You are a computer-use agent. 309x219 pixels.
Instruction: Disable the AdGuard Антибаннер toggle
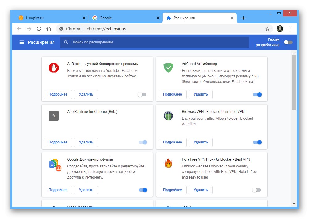tap(257, 95)
